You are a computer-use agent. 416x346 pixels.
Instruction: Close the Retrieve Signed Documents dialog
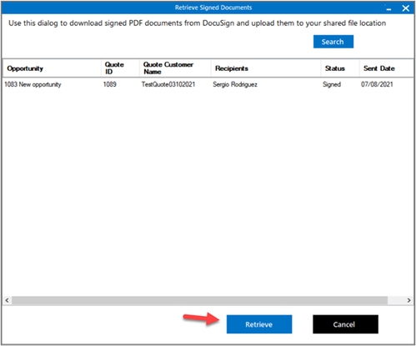(x=405, y=8)
